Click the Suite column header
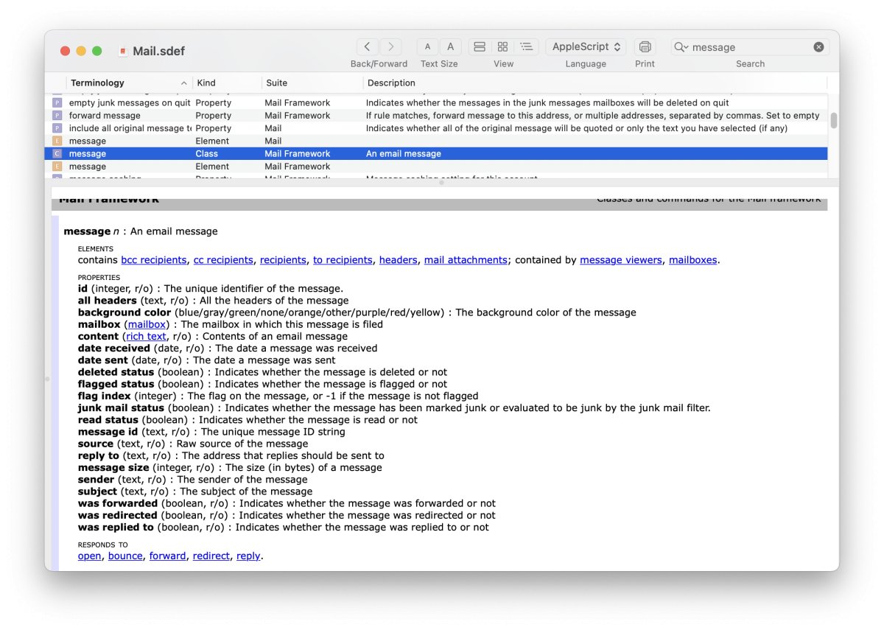 coord(276,83)
